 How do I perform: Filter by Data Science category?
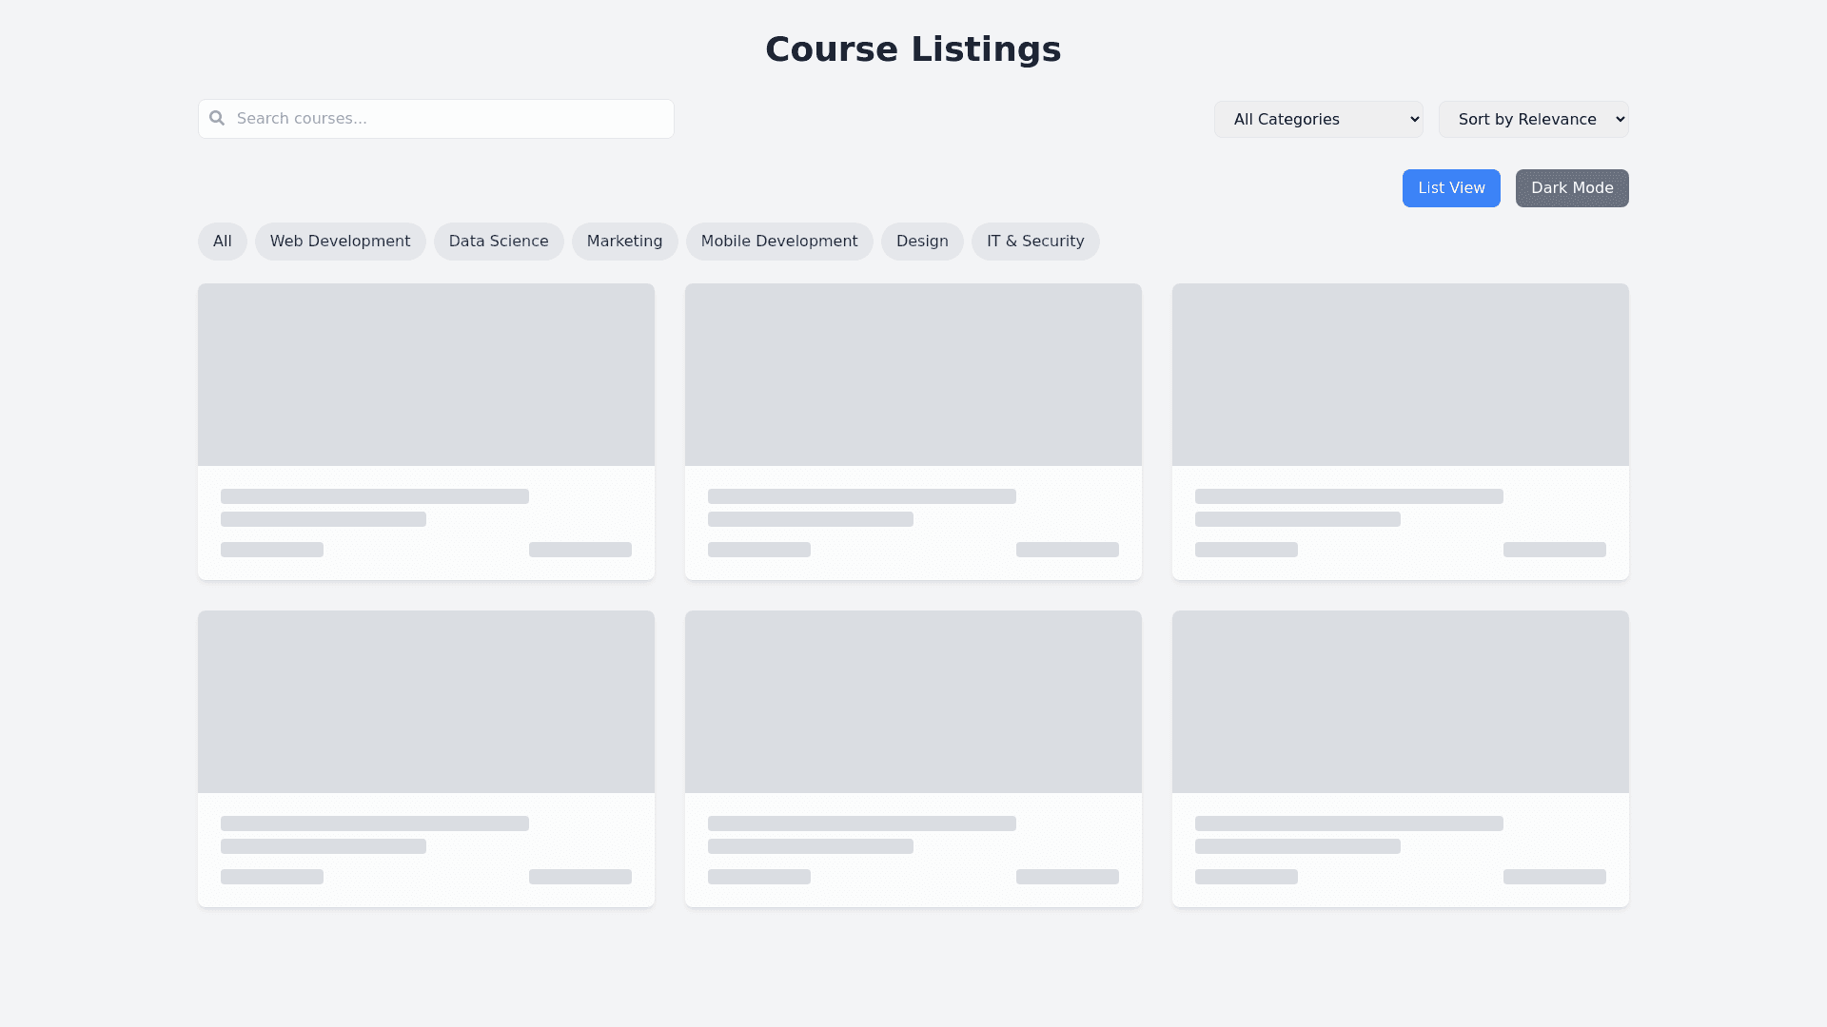click(499, 242)
